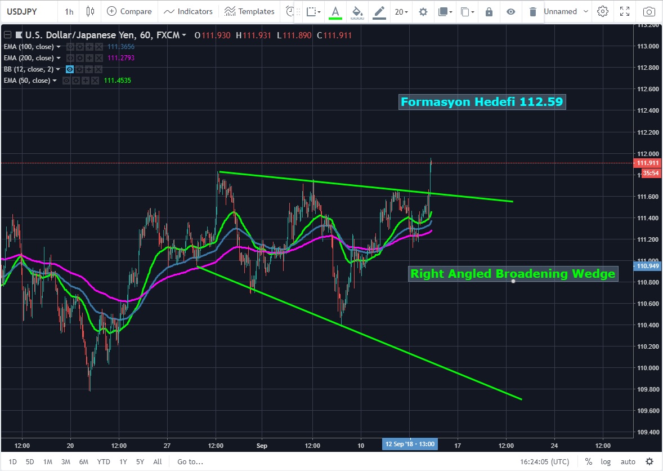
Task: Open the font size 20 dropdown
Action: click(401, 12)
